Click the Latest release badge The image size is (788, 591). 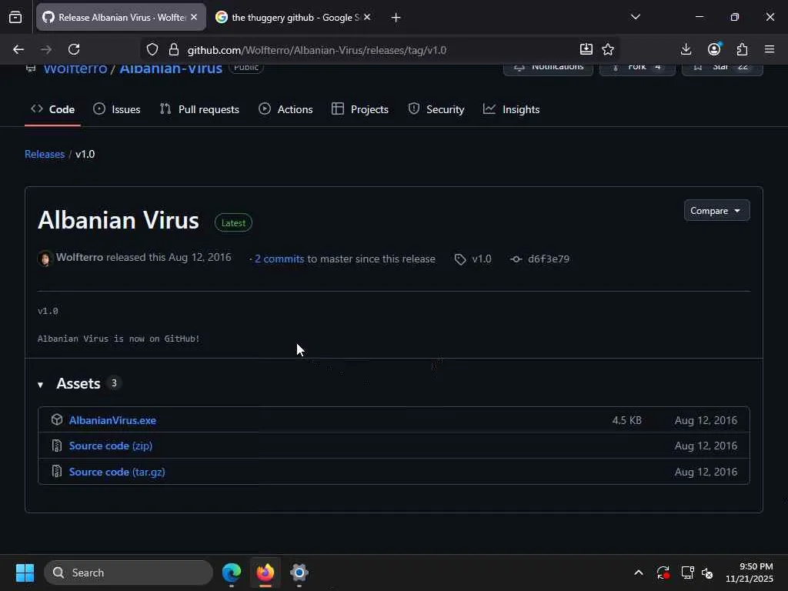(x=233, y=222)
